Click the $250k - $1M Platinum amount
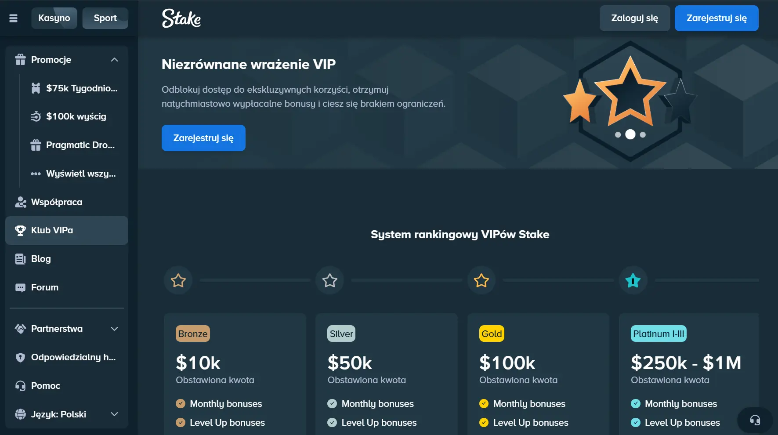 [x=686, y=363]
